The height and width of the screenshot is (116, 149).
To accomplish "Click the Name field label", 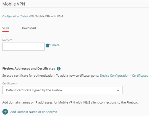I will pyautogui.click(x=6, y=40).
